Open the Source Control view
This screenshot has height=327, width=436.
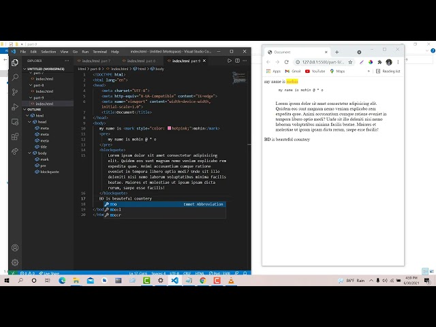(x=15, y=92)
